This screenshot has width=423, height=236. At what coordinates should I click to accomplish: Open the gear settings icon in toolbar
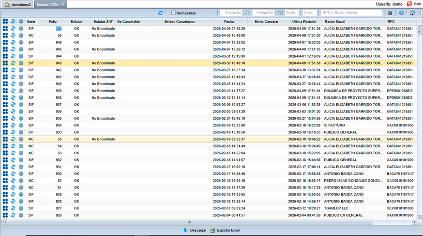click(412, 13)
